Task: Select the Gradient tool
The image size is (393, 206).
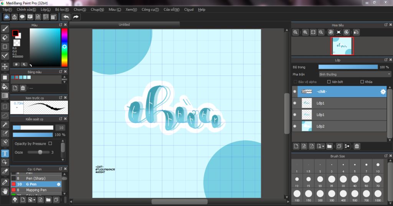Action: coord(5,96)
